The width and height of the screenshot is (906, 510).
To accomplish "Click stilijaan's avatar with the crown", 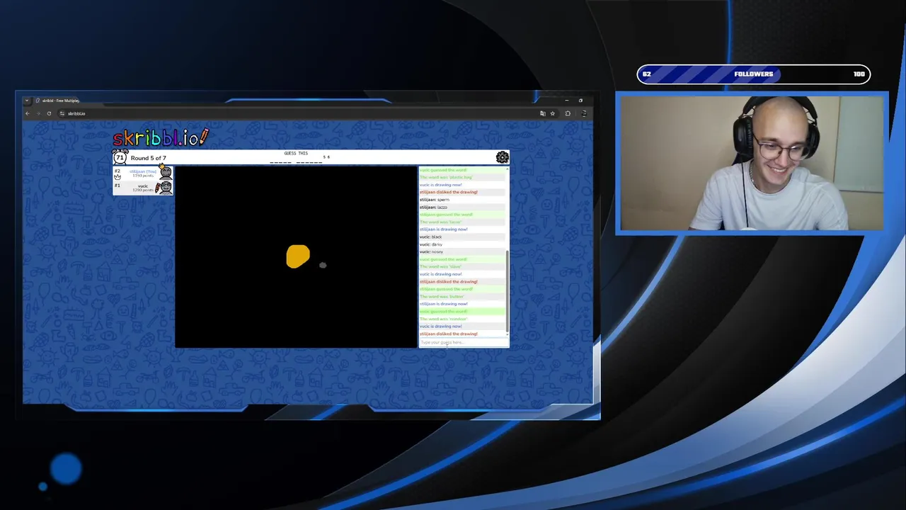I will 165,173.
